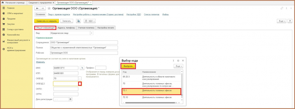Expand the Вид dropdown
Screen dimensions: 295x109
(x=92, y=33)
